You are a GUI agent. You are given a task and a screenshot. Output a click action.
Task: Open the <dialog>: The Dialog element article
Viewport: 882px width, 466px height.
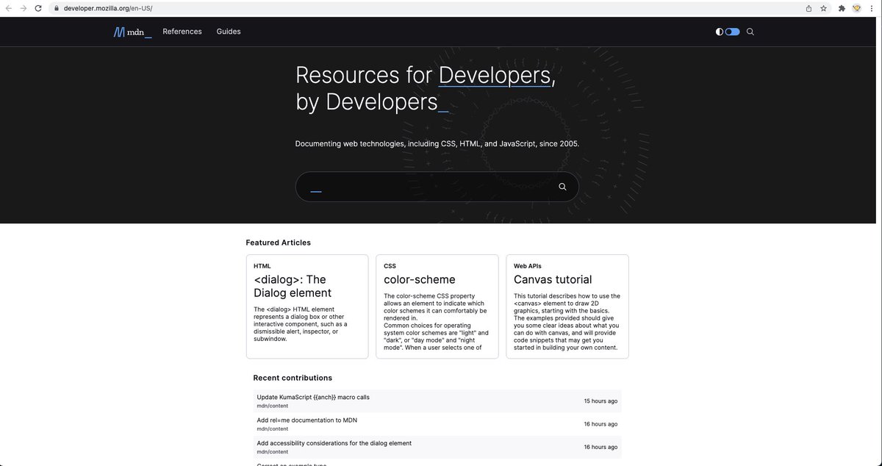pos(293,286)
